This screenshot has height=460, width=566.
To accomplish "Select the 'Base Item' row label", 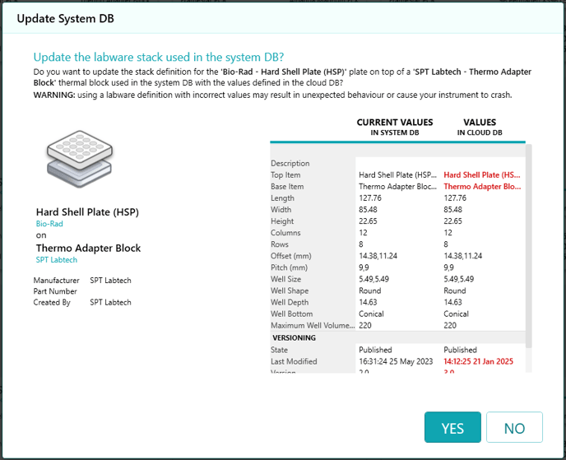I will [x=287, y=186].
